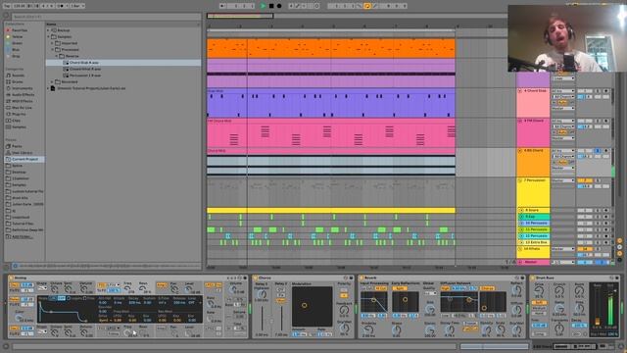Arm the 5 FM Chord track
Viewport: 627px width, 353px height.
605,121
